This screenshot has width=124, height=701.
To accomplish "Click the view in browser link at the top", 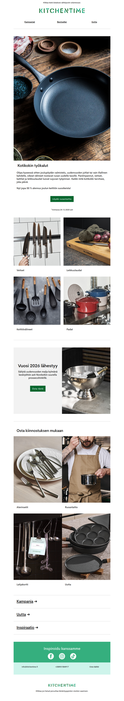I will (x=62, y=2).
